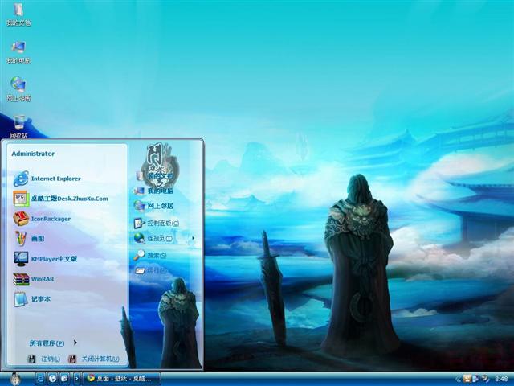Viewport: 514px width, 386px height.
Task: Select the 我的电脑 desktop icon
Action: (18, 52)
